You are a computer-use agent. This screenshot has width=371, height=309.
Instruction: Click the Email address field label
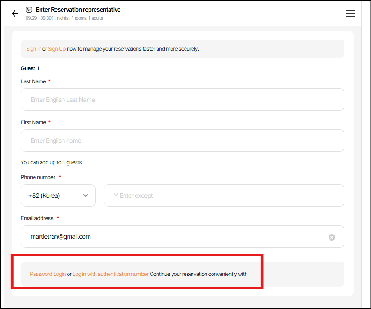(37, 218)
